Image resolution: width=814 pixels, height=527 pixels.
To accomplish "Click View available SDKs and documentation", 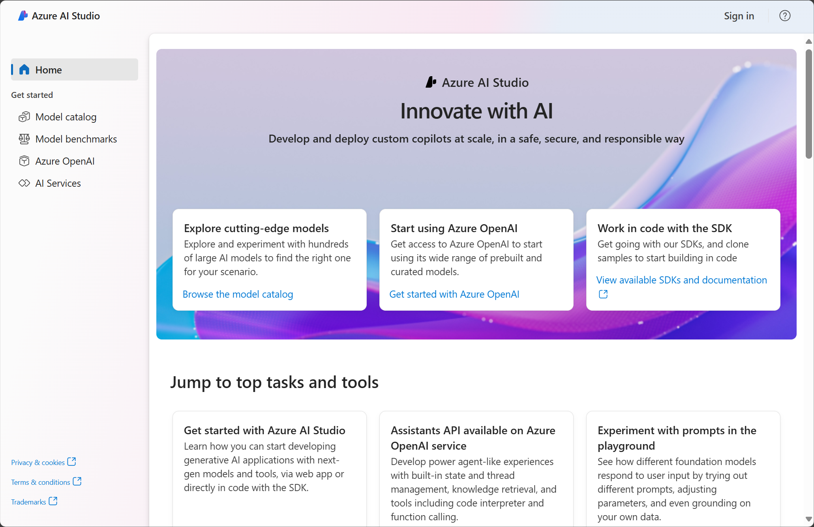I will click(x=682, y=287).
